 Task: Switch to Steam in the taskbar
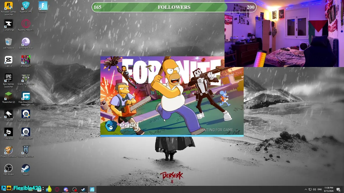pyautogui.click(x=83, y=190)
